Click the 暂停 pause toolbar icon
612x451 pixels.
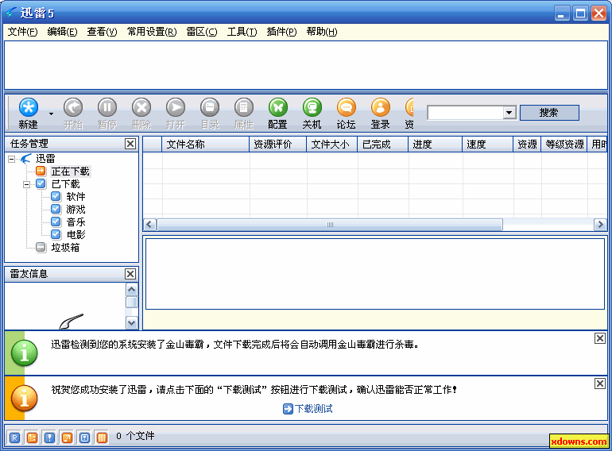(107, 107)
